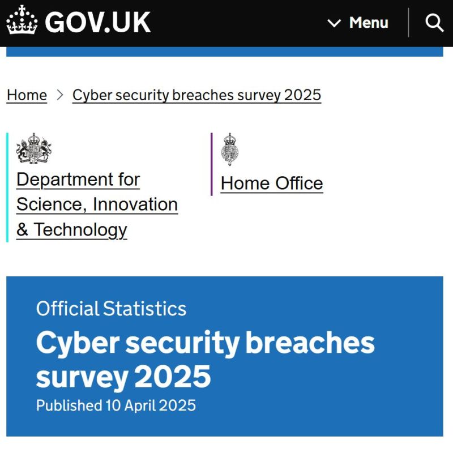Go to the Home breadcrumb link
Screen dimensions: 453x457
(x=27, y=95)
